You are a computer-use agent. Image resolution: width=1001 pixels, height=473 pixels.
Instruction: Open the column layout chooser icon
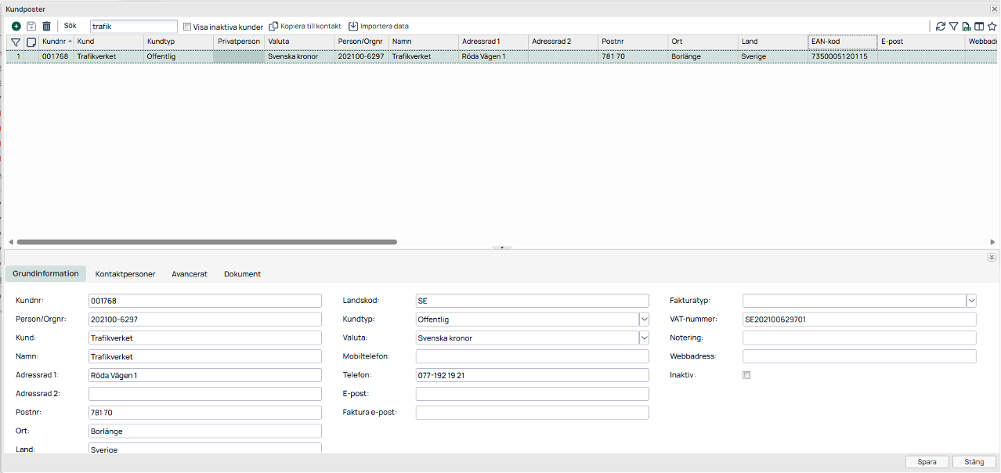[x=979, y=27]
